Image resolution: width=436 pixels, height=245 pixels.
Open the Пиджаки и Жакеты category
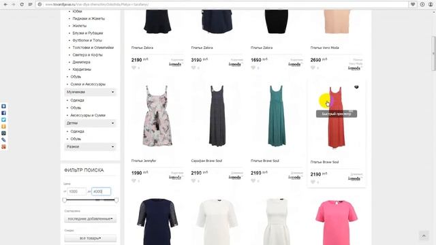pyautogui.click(x=89, y=18)
